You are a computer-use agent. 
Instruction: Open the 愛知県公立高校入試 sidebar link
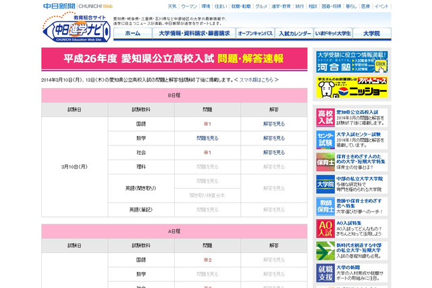click(357, 112)
